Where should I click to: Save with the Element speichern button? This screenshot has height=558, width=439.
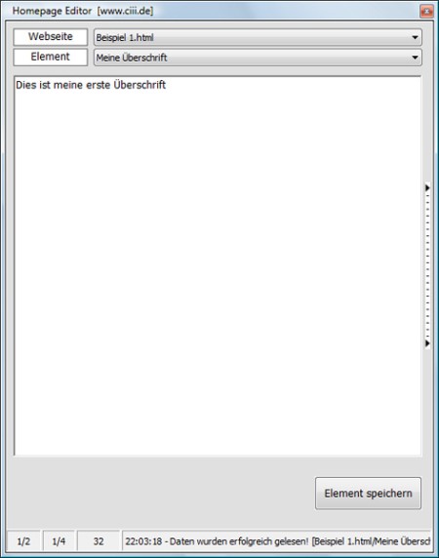[x=368, y=494]
